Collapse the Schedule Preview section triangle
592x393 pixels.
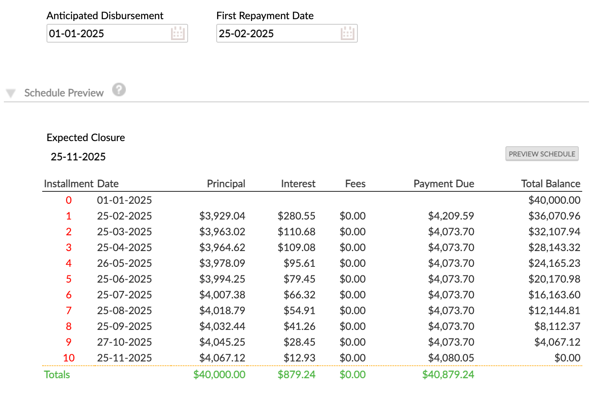(11, 93)
